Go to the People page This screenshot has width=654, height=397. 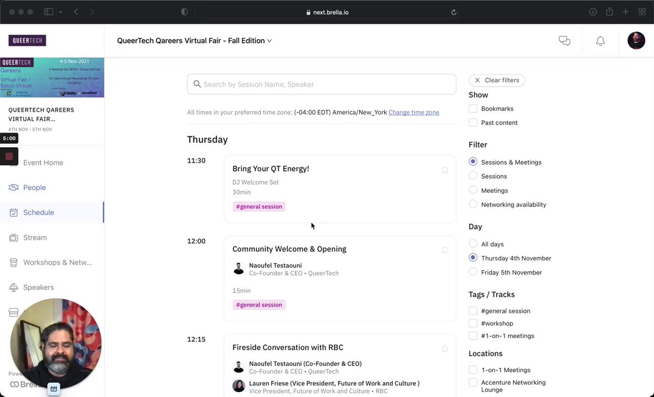[x=34, y=187]
